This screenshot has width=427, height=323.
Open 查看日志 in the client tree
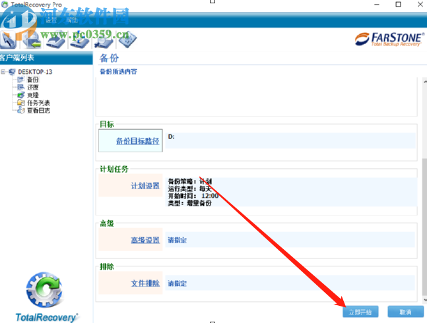point(39,110)
